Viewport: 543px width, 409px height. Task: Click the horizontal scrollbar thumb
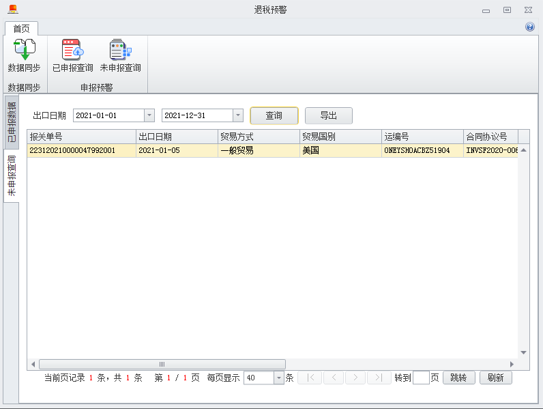[x=162, y=365]
